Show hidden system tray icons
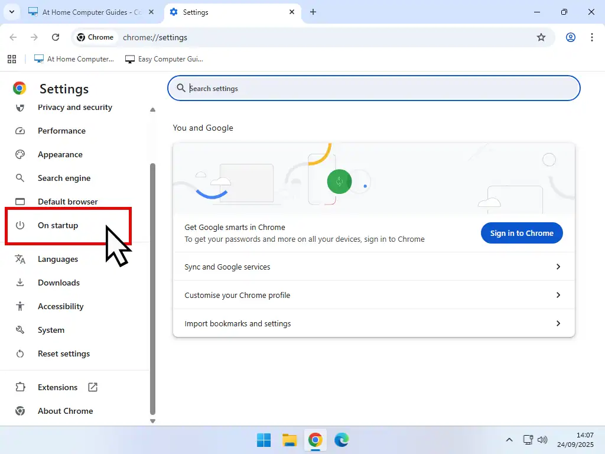The width and height of the screenshot is (605, 454). click(x=509, y=440)
